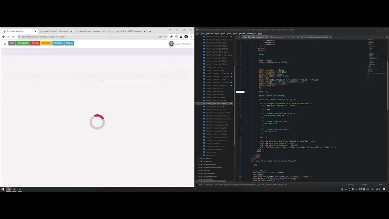Expand the m_index_cajero folder
Viewport: 389px width, 219px height.
pos(199,173)
